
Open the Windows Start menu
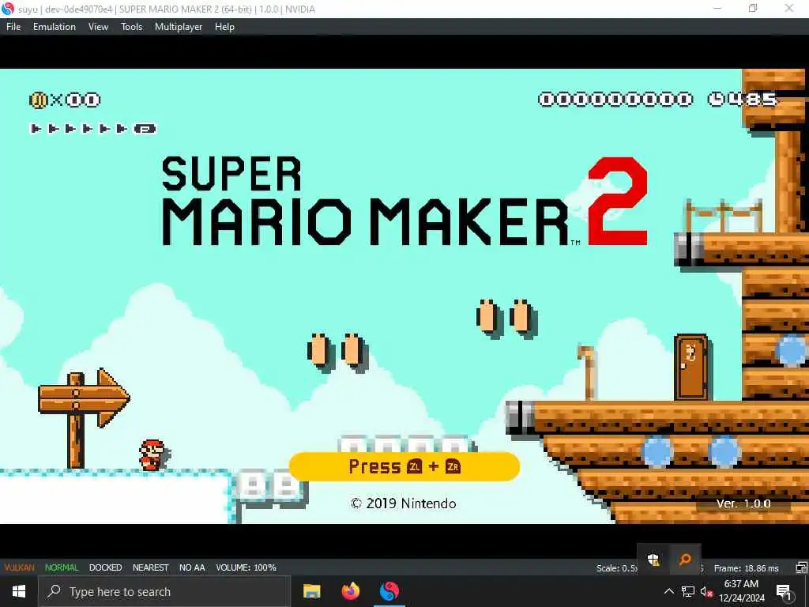(x=19, y=591)
